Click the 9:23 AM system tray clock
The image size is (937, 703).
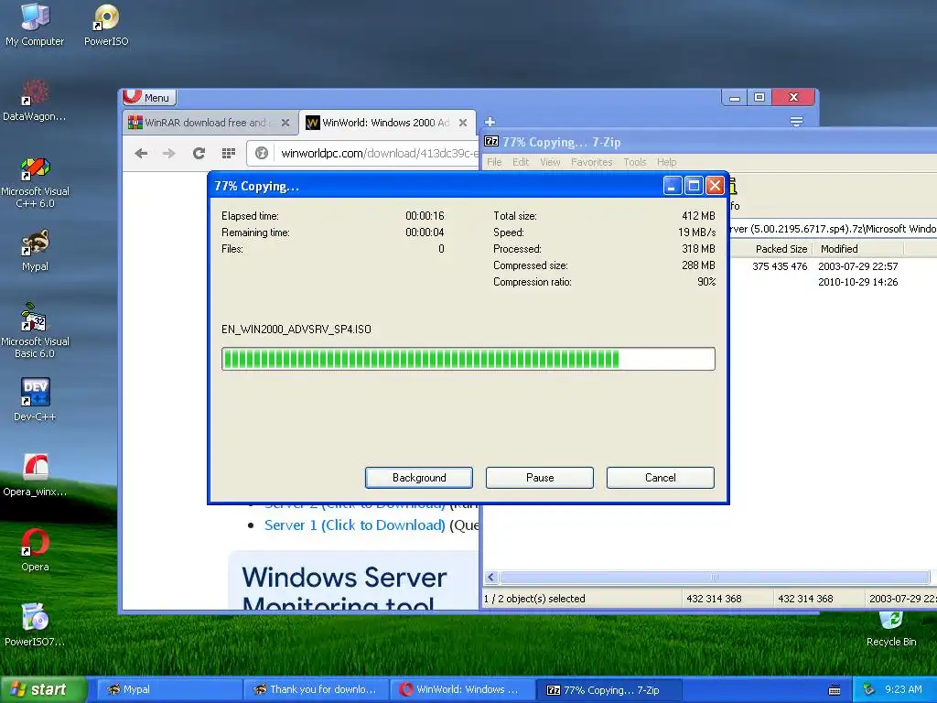[903, 689]
